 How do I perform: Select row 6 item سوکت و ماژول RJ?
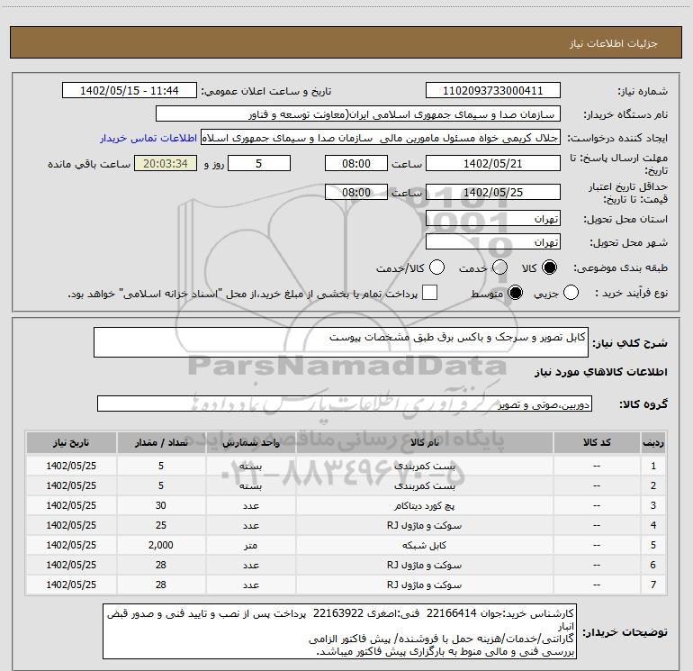tap(424, 565)
